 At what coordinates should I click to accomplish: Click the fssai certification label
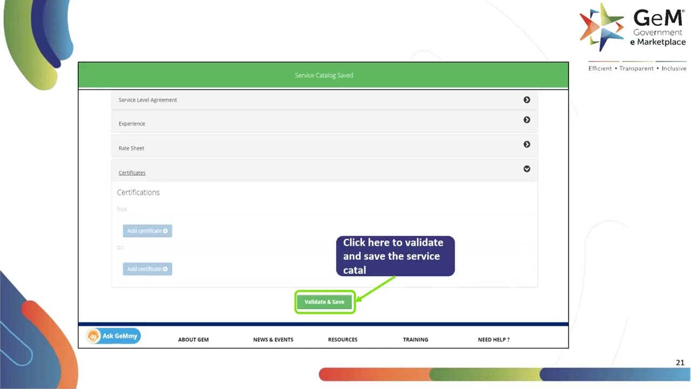click(x=122, y=209)
